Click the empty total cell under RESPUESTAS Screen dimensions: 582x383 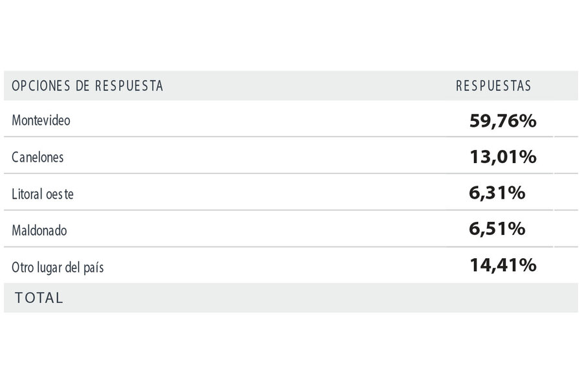pos(493,298)
